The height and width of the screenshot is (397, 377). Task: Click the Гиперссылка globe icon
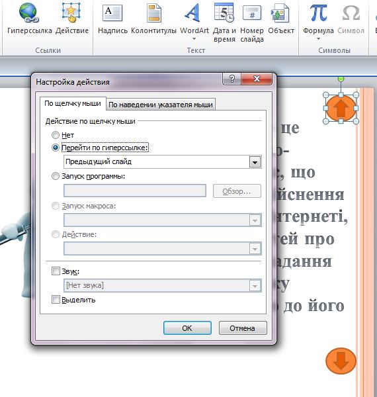29,12
